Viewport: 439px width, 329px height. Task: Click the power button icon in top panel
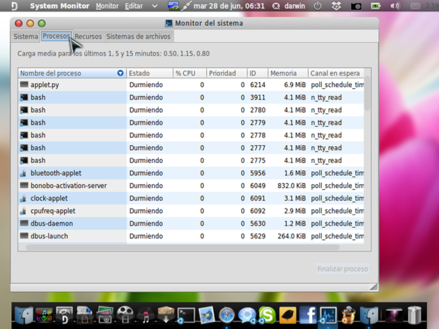point(318,6)
